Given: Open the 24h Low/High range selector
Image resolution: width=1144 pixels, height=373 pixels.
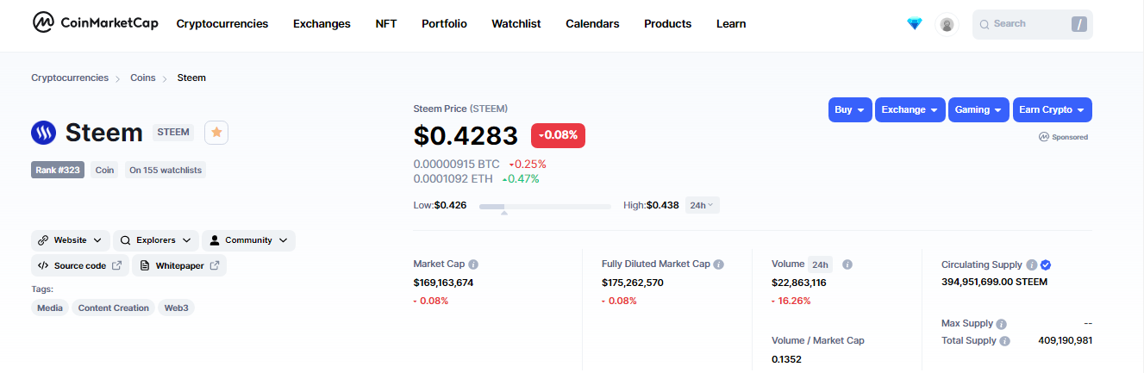Looking at the screenshot, I should 703,205.
